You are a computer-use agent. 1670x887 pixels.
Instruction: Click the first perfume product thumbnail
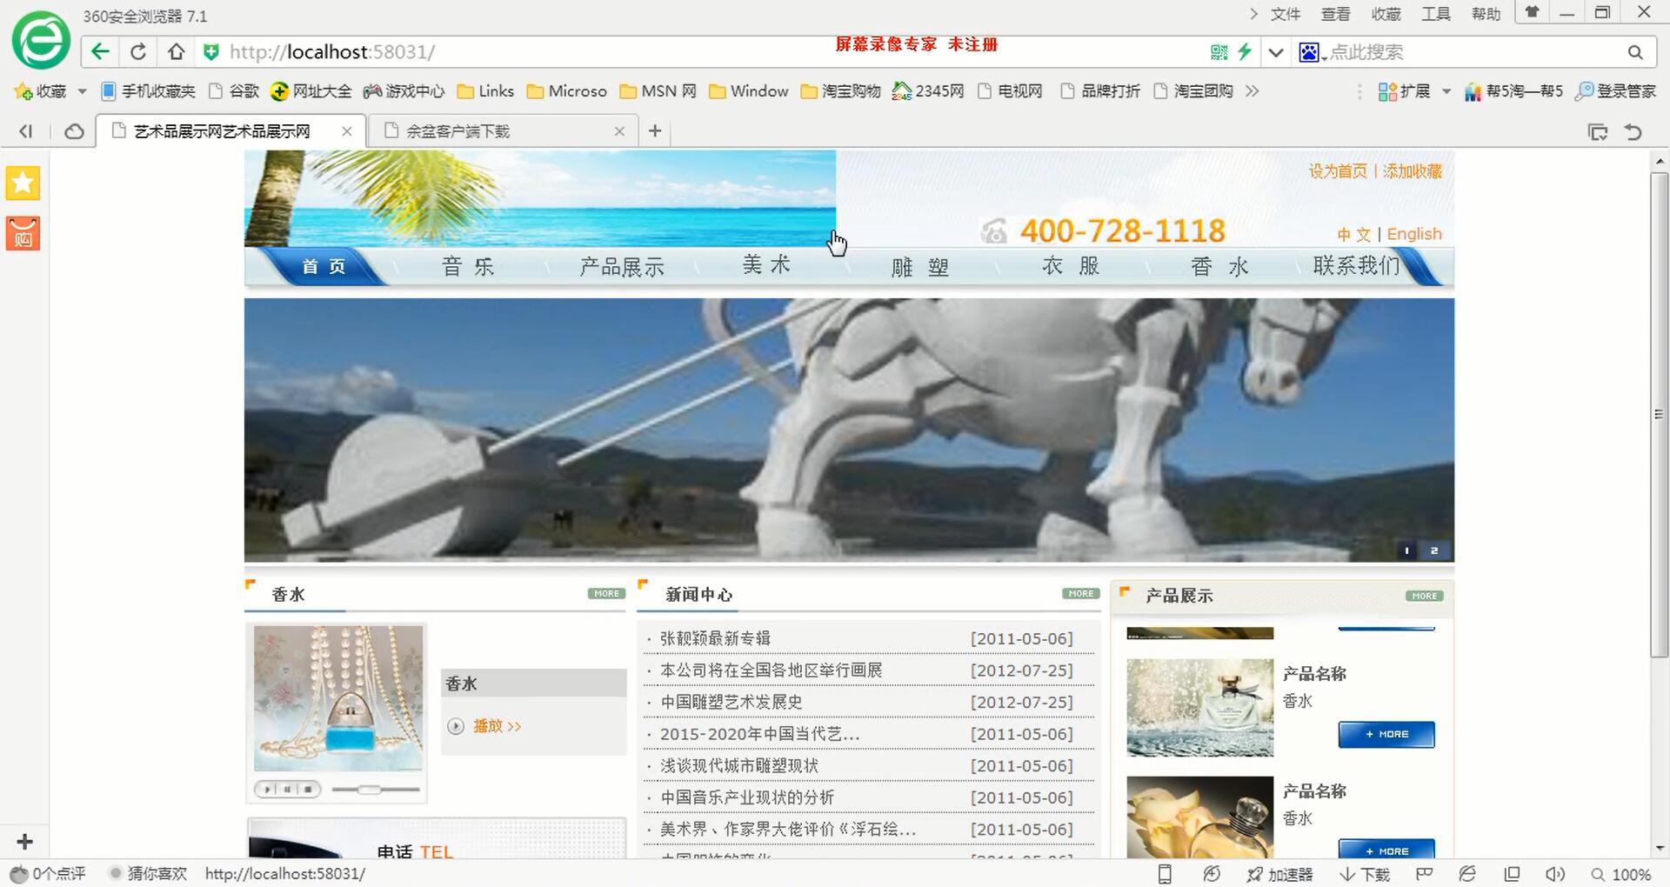(x=1200, y=707)
